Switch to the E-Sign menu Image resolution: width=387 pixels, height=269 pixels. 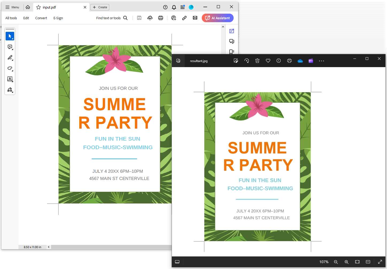tap(58, 18)
